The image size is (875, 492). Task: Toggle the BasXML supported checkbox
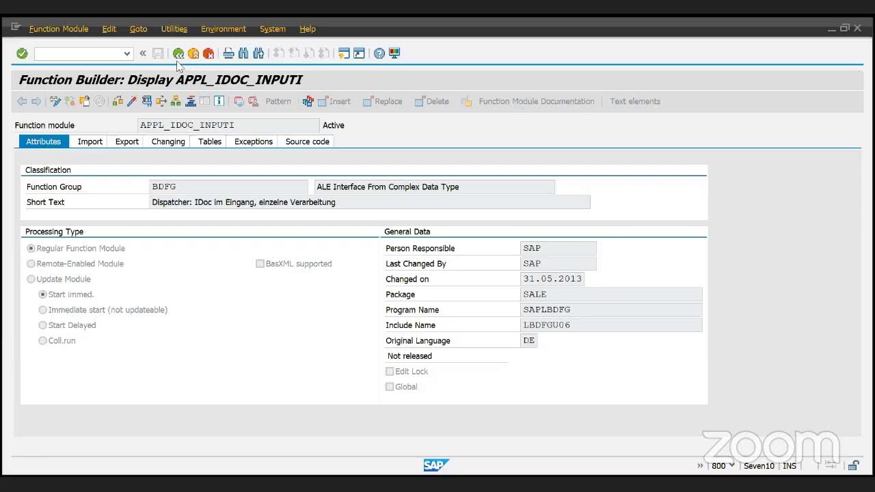pyautogui.click(x=260, y=263)
